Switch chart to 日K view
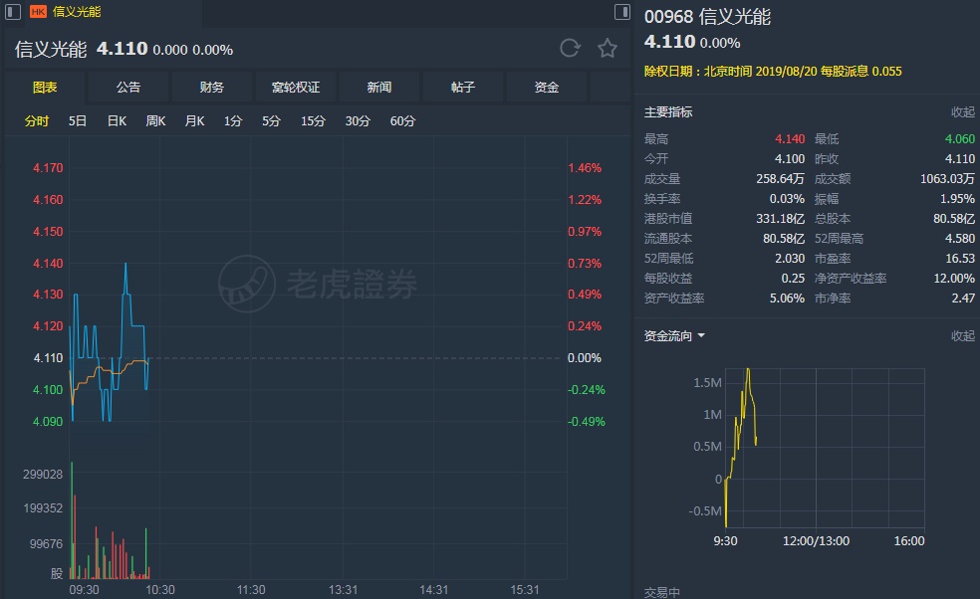 pyautogui.click(x=117, y=121)
